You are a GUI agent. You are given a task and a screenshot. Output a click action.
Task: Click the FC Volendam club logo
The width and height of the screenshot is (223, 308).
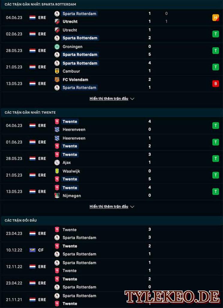57,79
